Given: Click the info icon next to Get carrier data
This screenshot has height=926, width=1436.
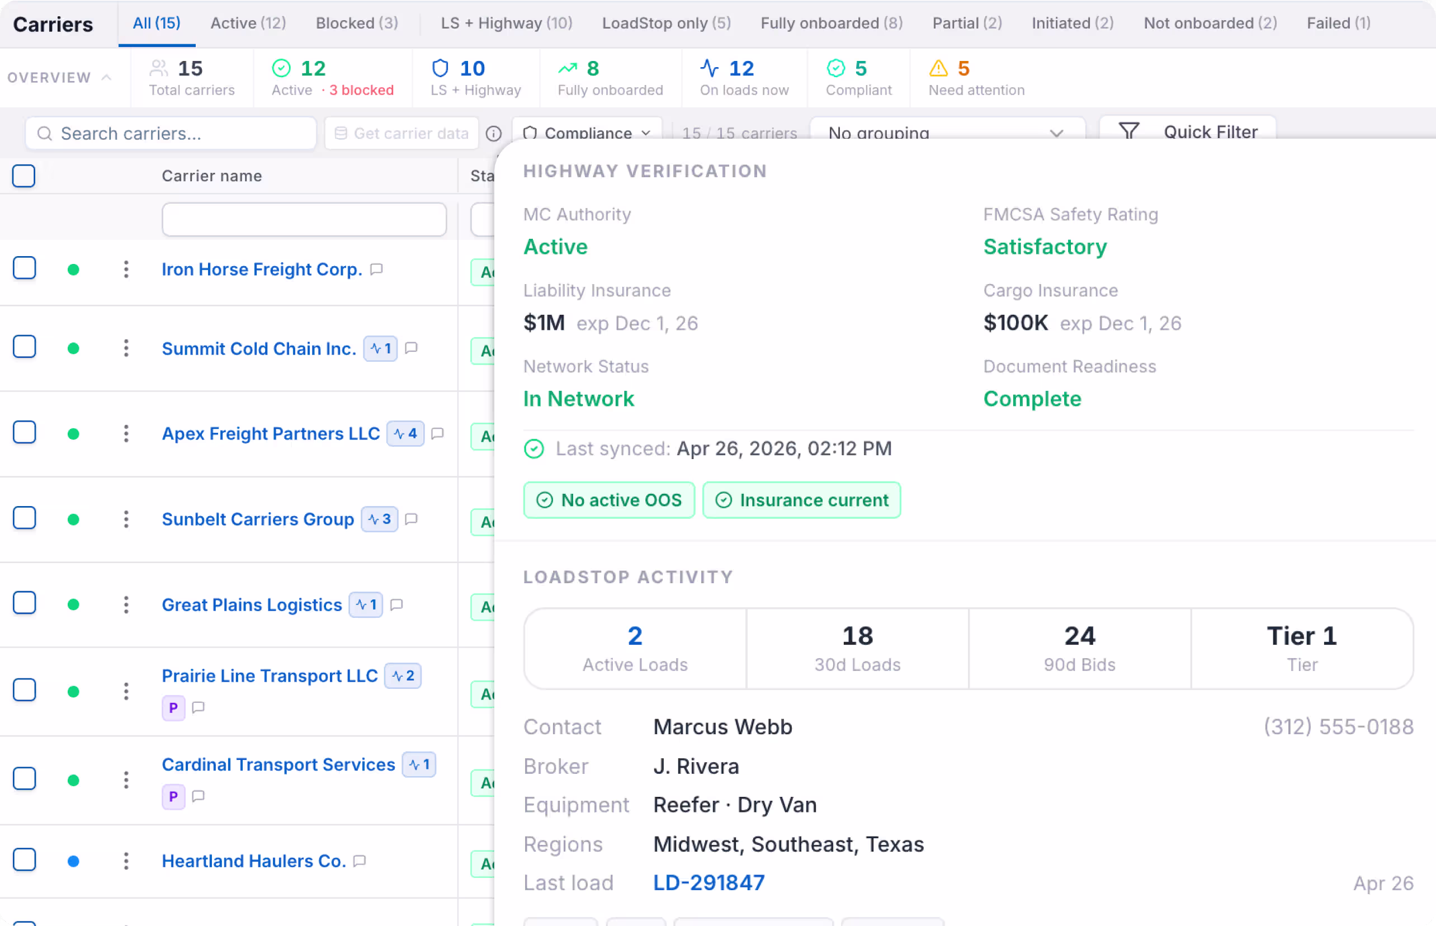Looking at the screenshot, I should pos(494,134).
